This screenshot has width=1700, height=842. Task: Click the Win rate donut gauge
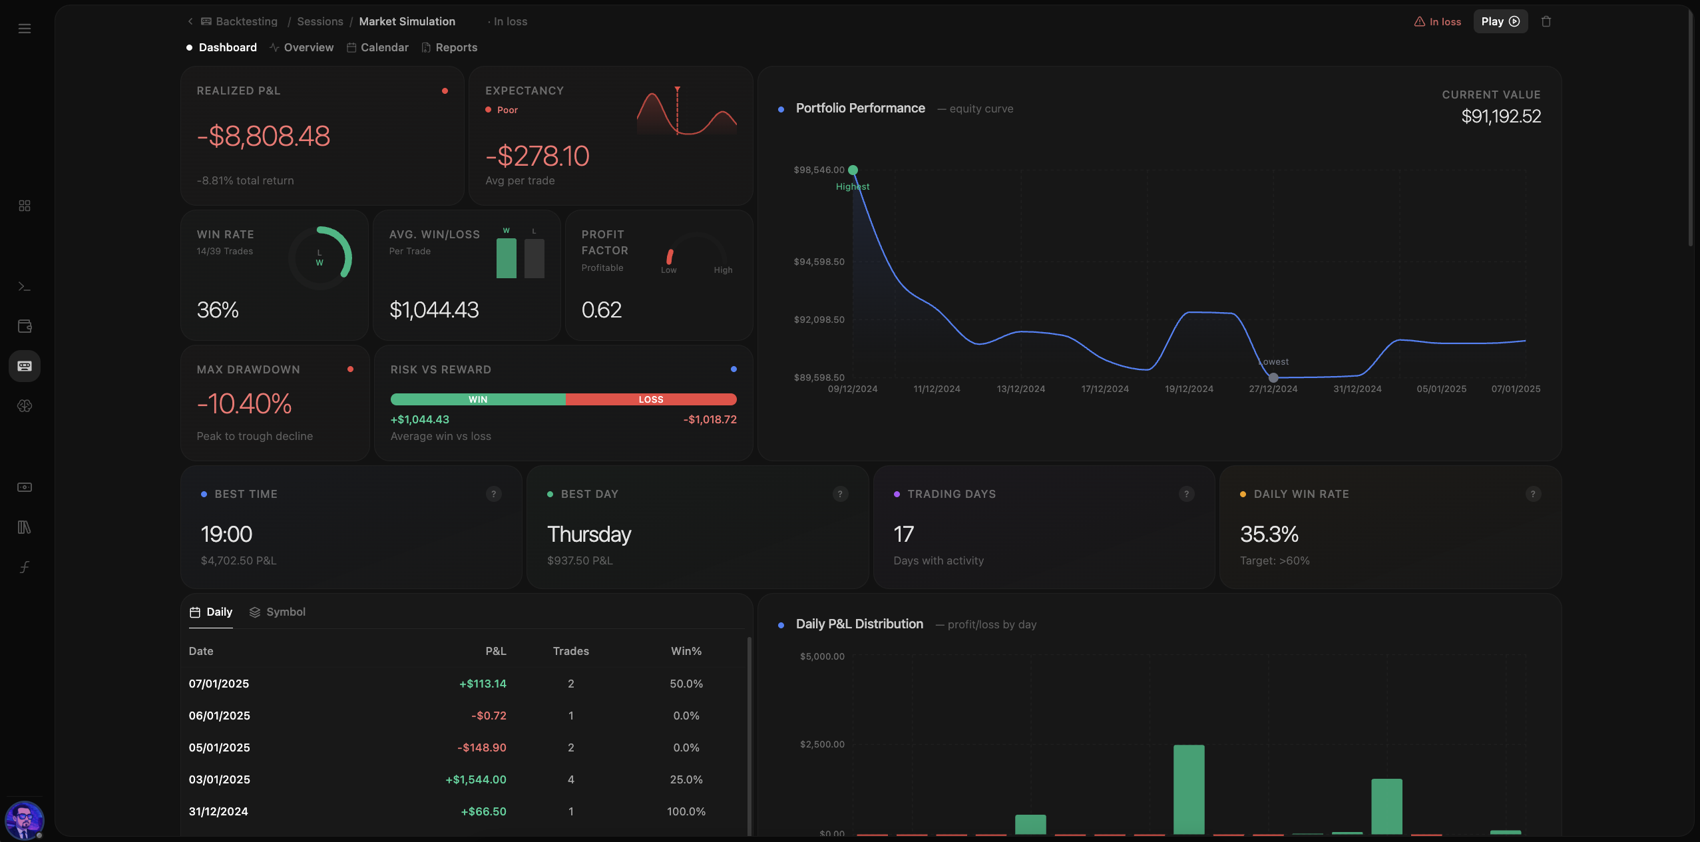320,258
